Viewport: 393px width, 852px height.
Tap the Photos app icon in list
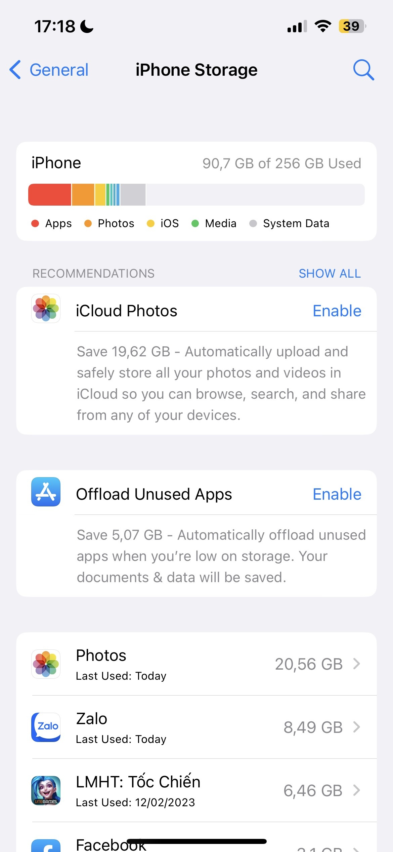coord(46,664)
